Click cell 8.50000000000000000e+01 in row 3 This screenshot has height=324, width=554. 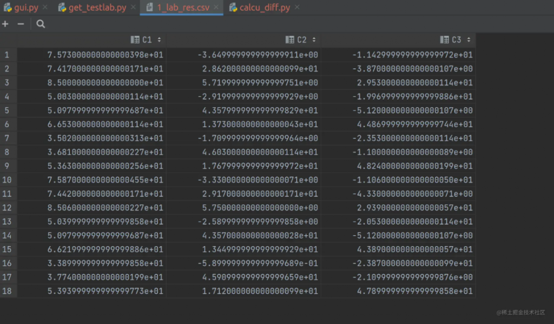coord(91,83)
